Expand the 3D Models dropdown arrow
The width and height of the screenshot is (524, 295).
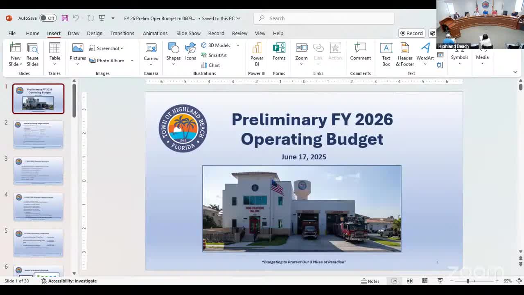coord(237,45)
